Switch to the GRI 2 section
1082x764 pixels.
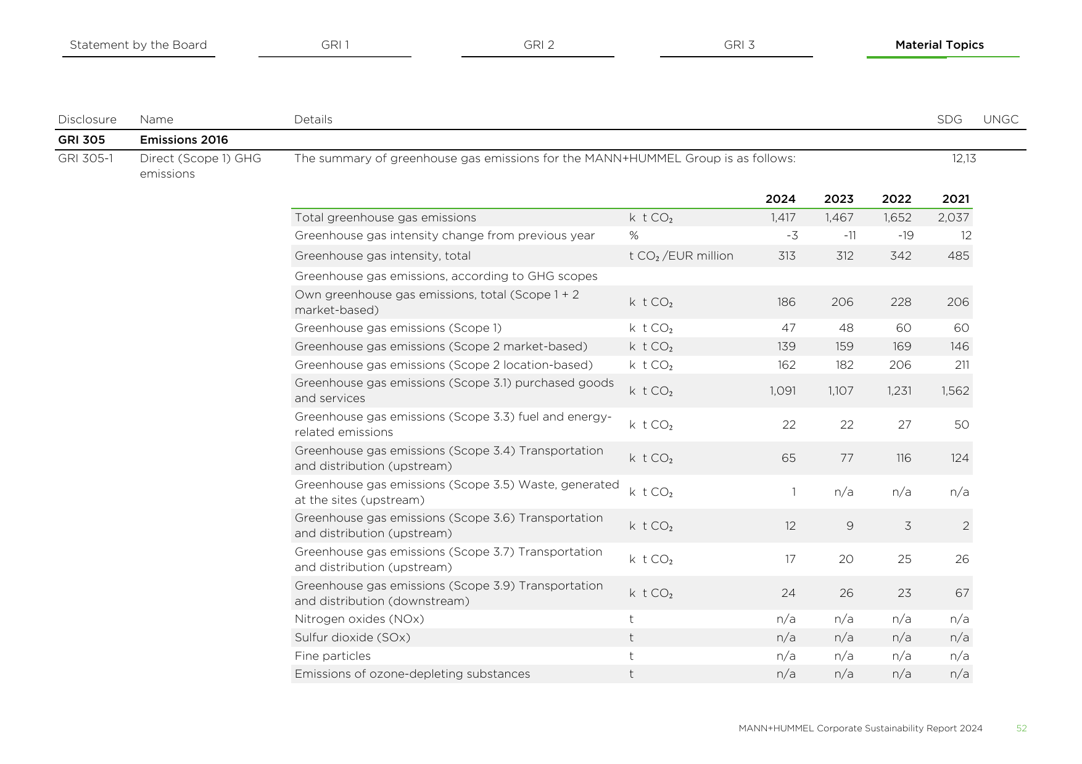539,45
